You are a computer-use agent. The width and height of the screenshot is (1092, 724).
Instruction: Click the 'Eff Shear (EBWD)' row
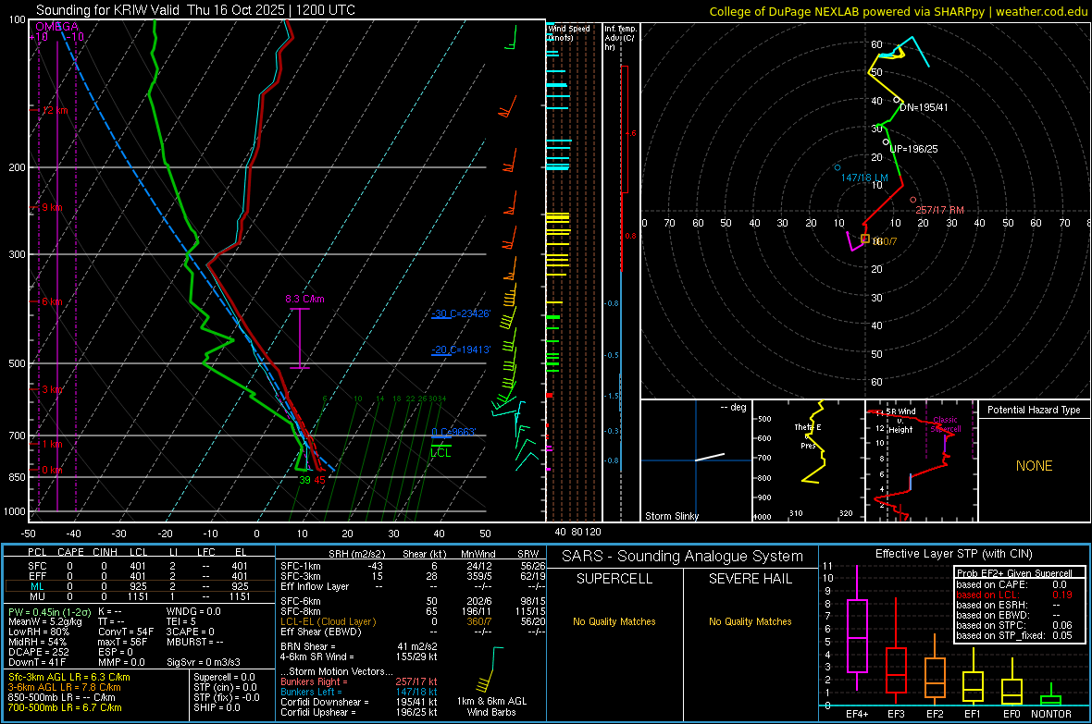click(413, 632)
